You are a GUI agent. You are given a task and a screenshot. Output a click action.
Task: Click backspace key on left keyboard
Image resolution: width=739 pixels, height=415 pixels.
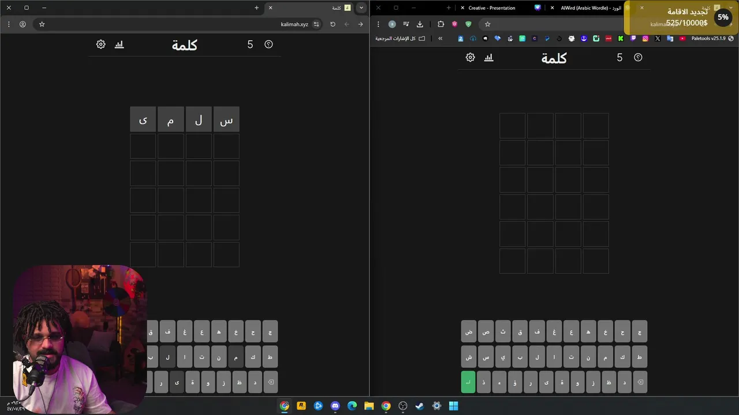pos(270,382)
